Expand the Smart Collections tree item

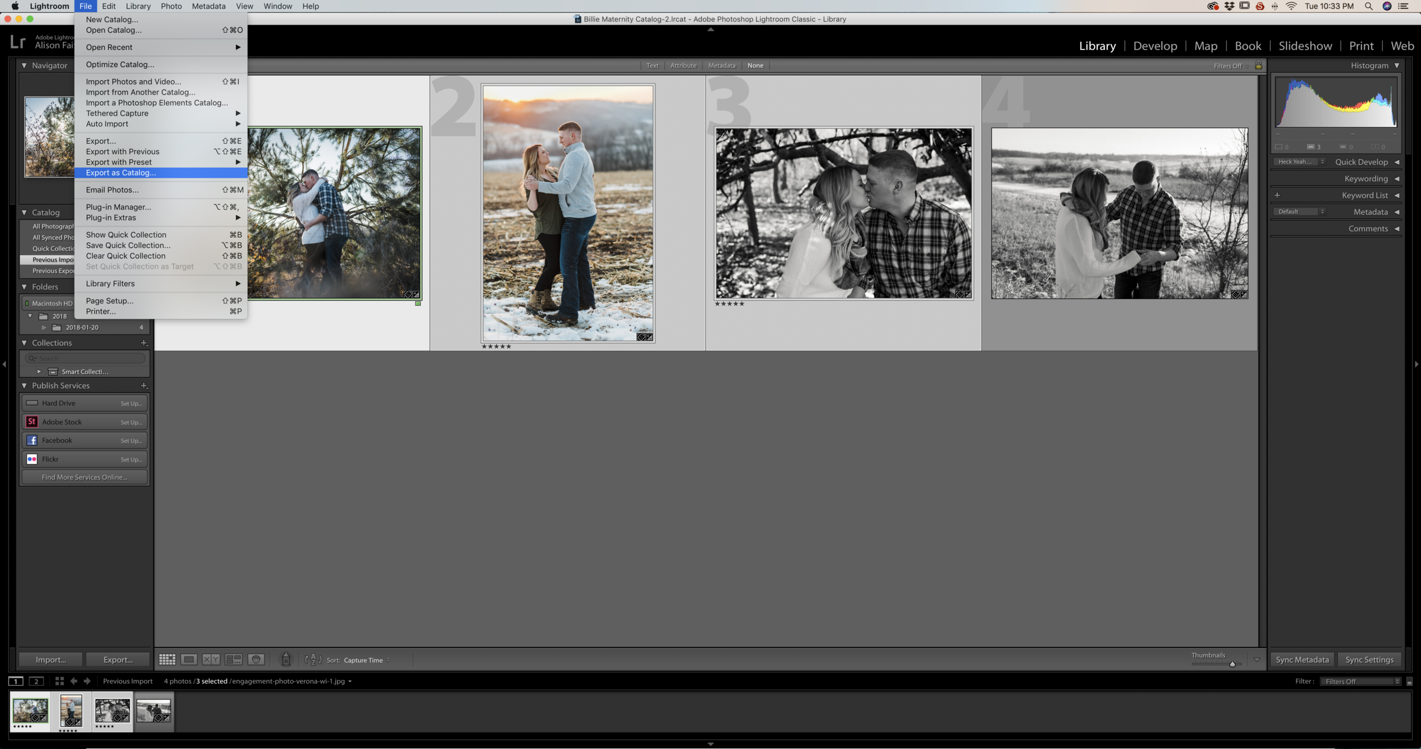39,371
